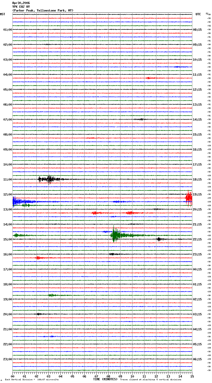
Task: Select the '18:00' MST time label
Action: coord(7,284)
